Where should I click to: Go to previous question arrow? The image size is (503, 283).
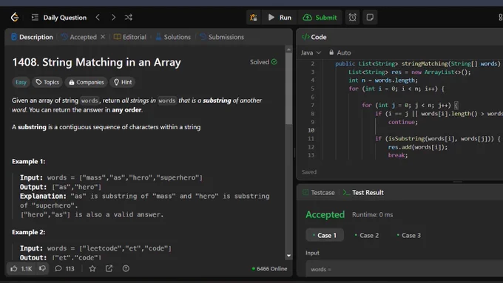point(98,17)
